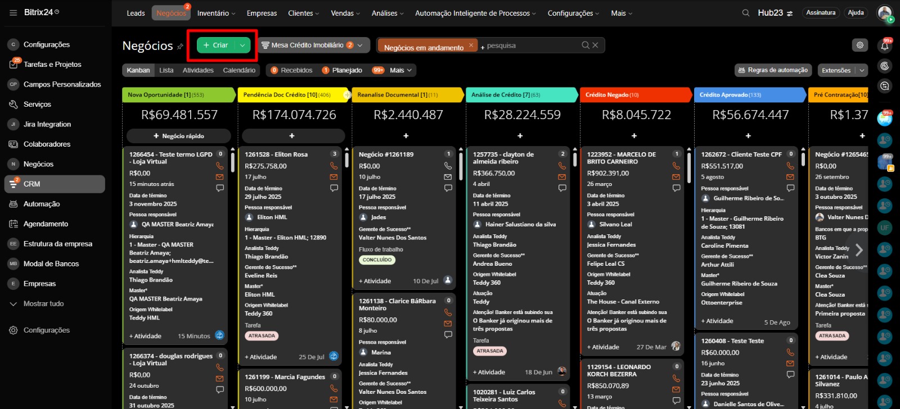Click comment icon on Cliente Teste CPF card
This screenshot has width=900, height=409.
coord(790,188)
